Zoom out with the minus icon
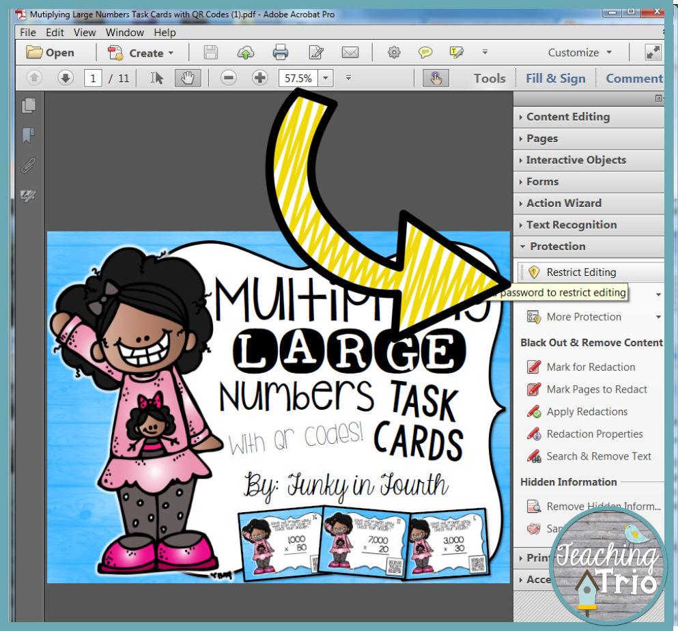Screen dimensions: 678x631 229,78
